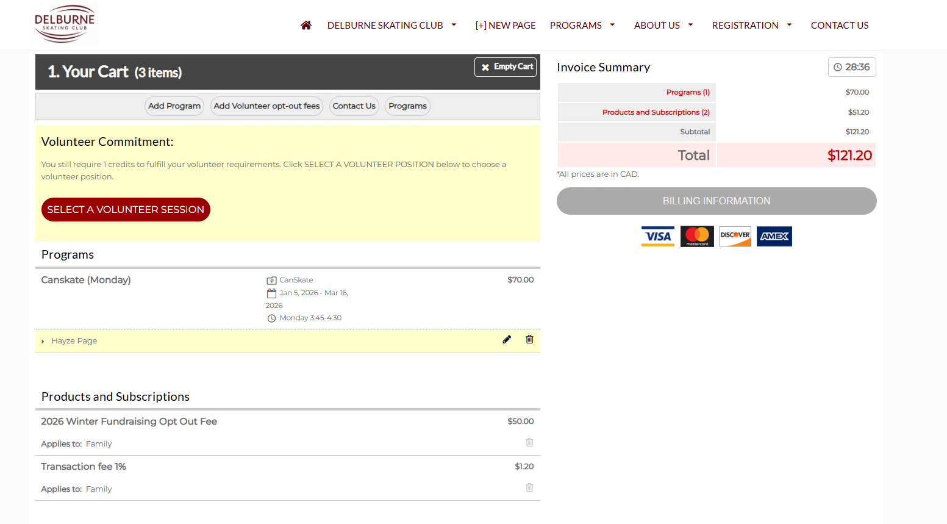Click the Delburne Skating Club logo
The image size is (947, 524).
pyautogui.click(x=65, y=24)
